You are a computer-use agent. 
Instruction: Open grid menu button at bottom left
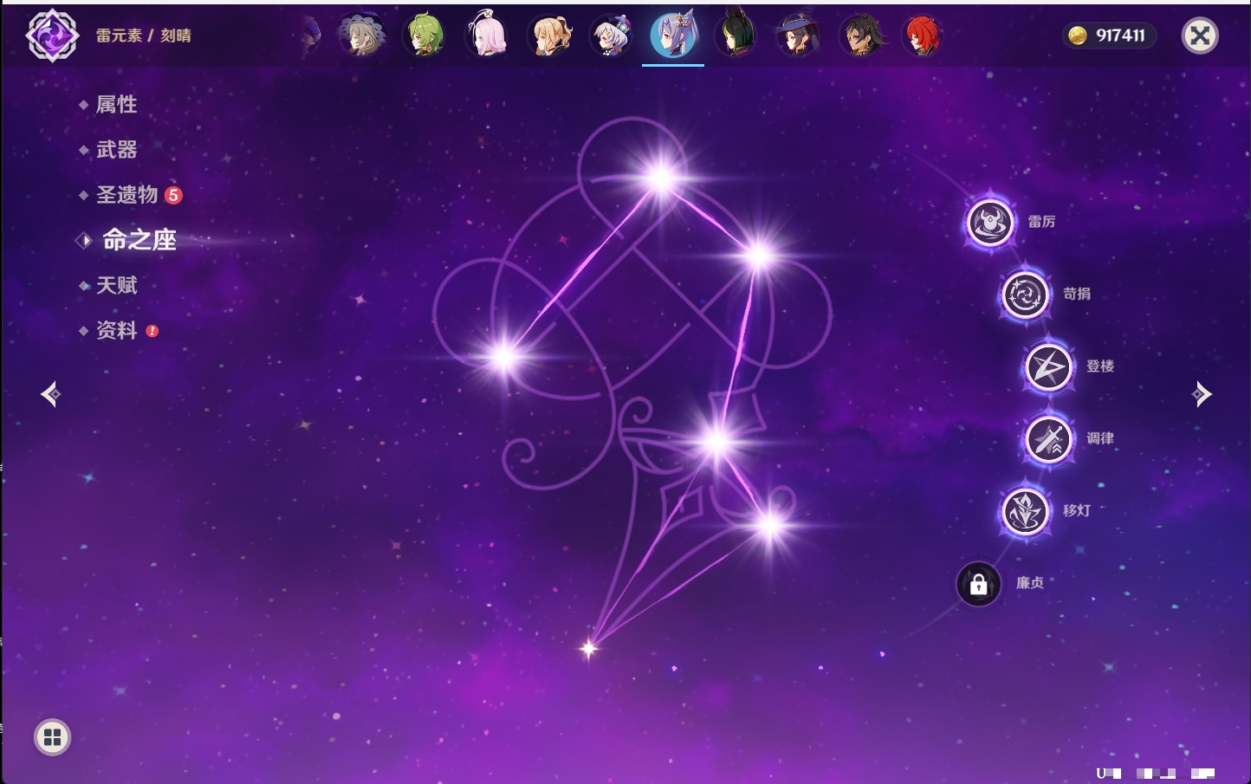click(x=52, y=737)
